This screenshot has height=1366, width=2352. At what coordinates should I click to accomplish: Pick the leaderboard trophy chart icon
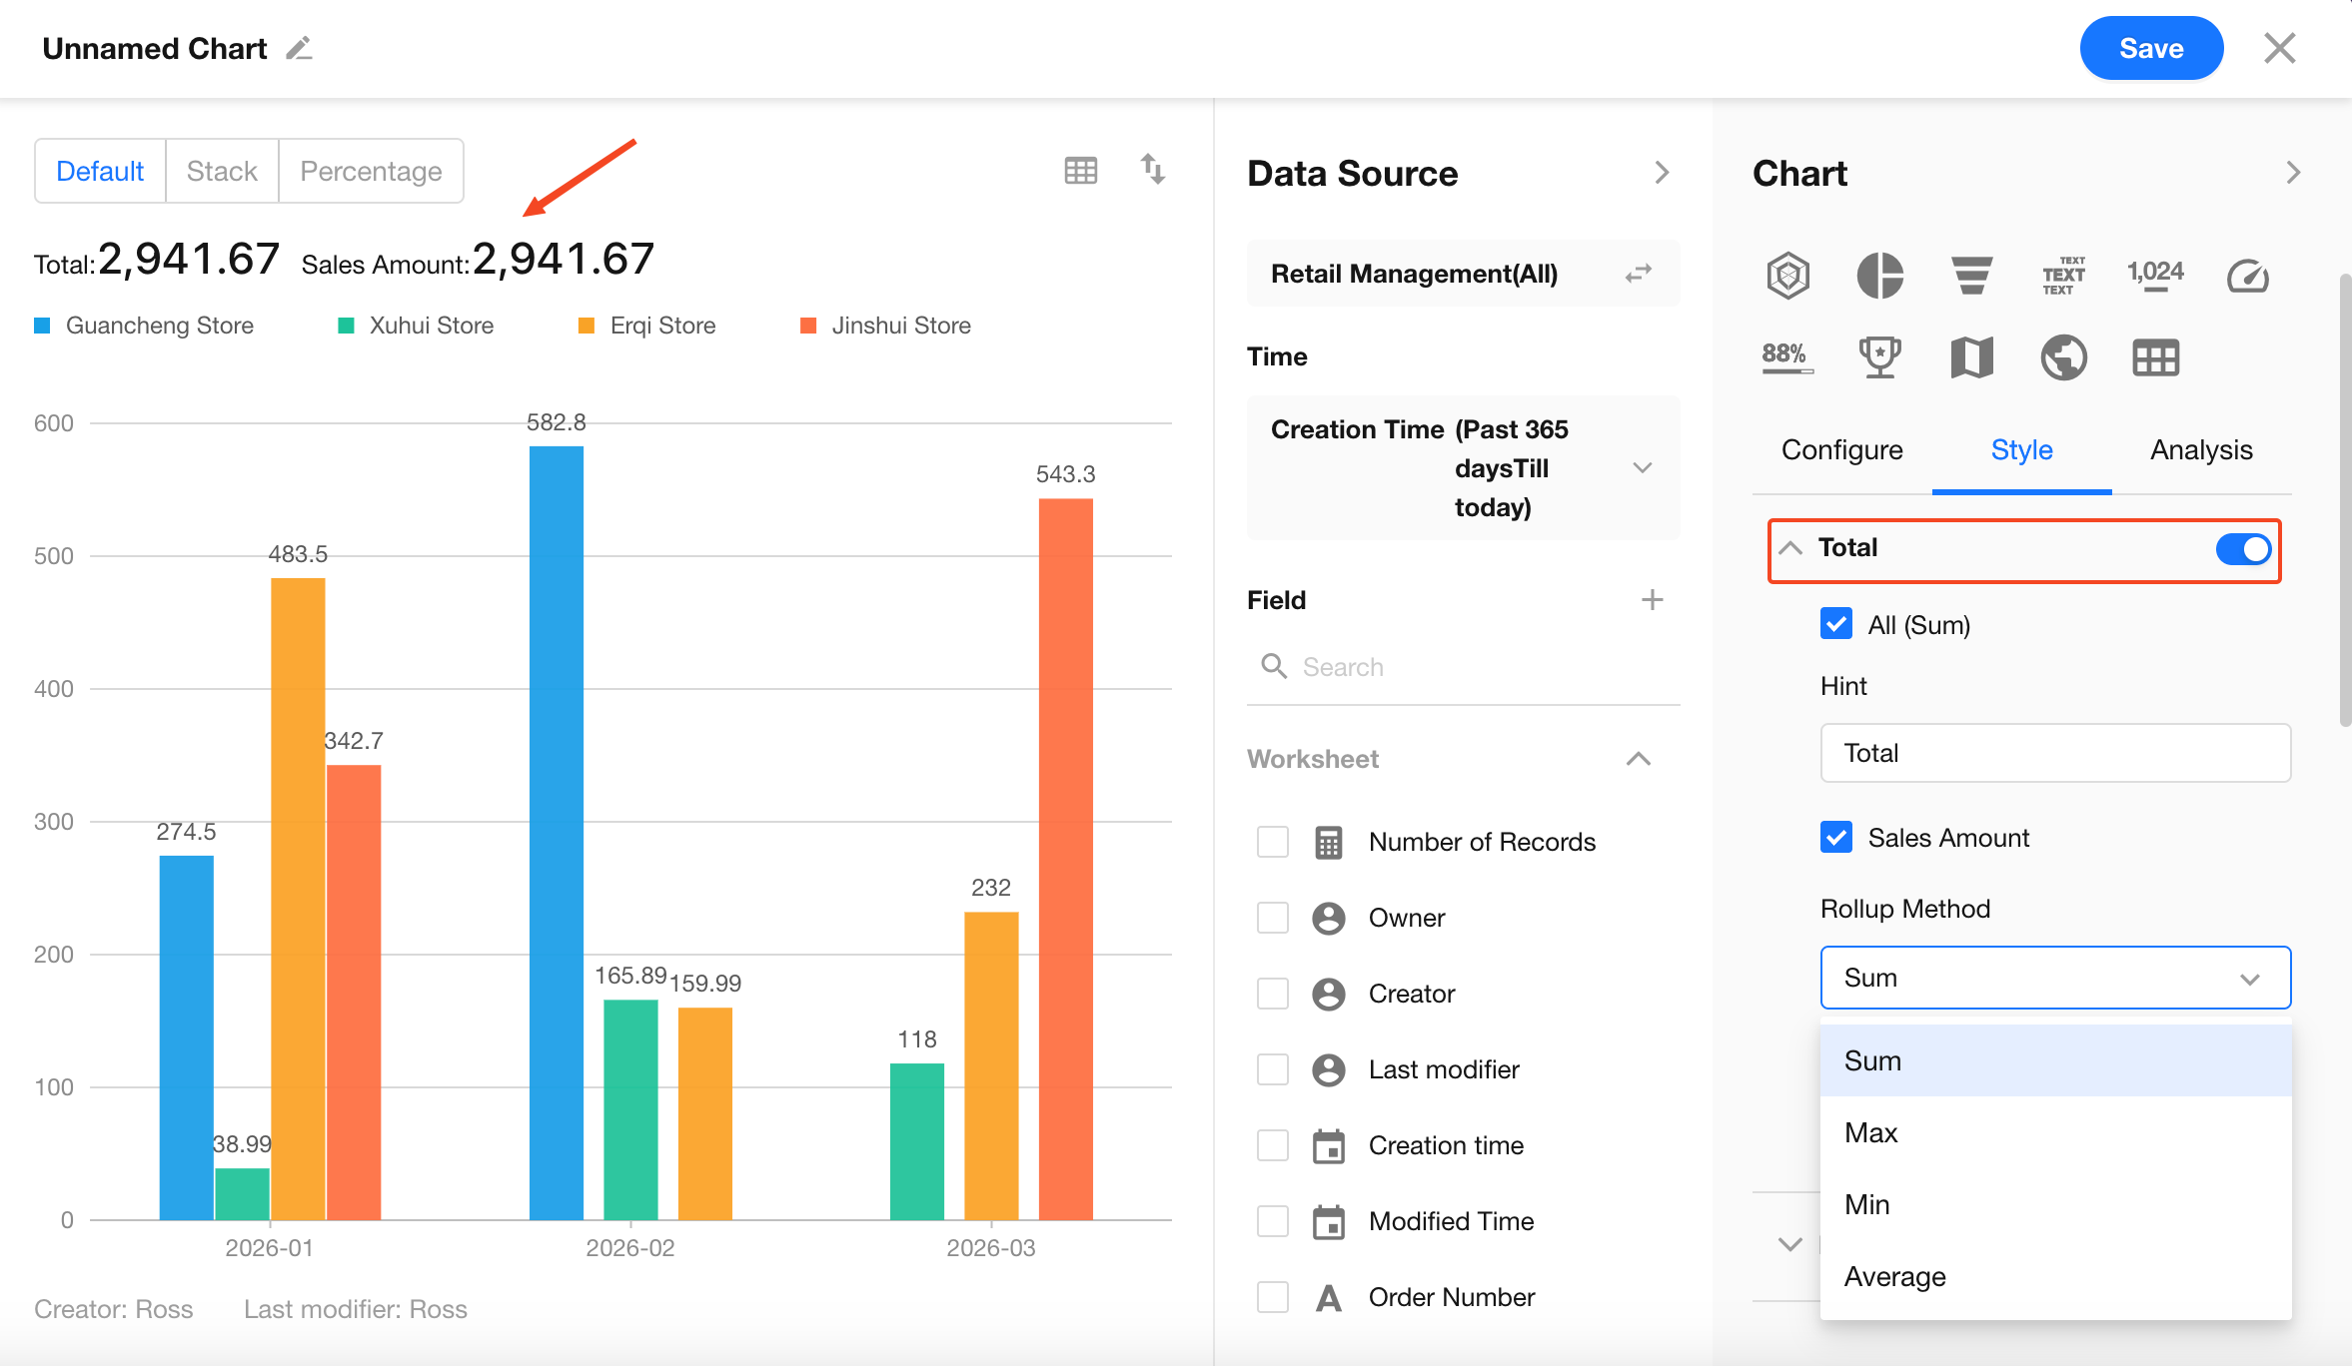coord(1879,356)
